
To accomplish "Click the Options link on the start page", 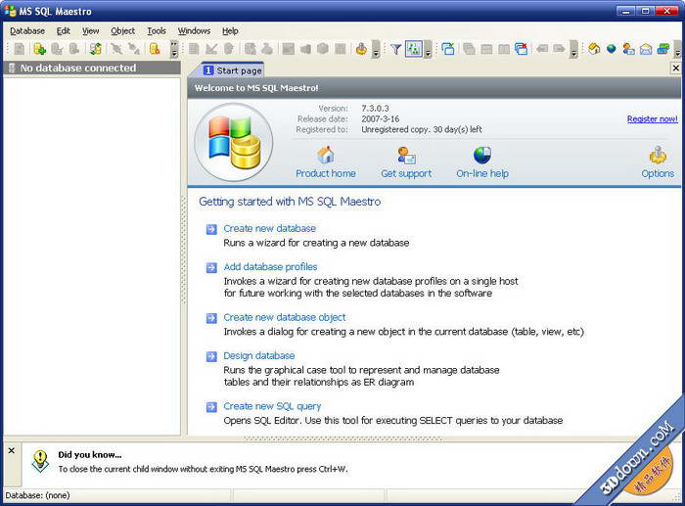I will tap(658, 162).
